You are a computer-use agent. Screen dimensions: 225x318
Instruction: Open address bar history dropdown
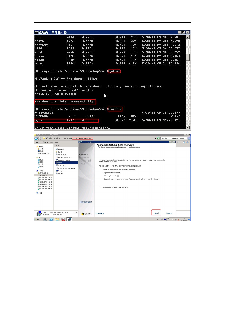pyautogui.click(x=155, y=139)
